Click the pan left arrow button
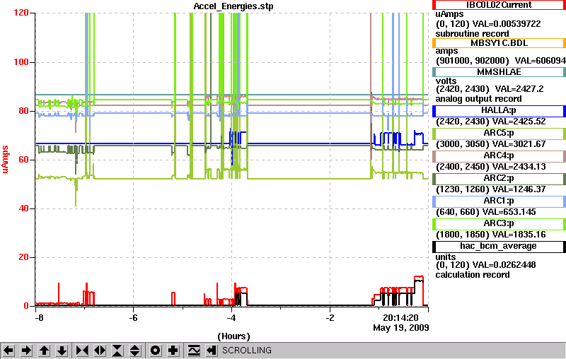Screen dimensions: 566x359 coord(8,351)
